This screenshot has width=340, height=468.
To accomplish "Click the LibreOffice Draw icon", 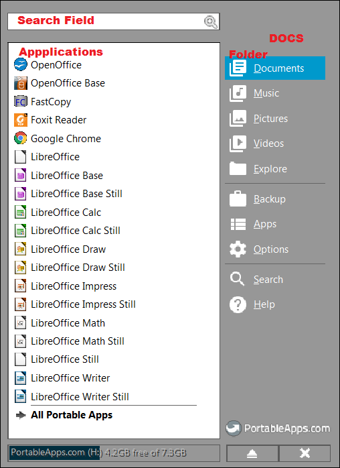I will 21,249.
